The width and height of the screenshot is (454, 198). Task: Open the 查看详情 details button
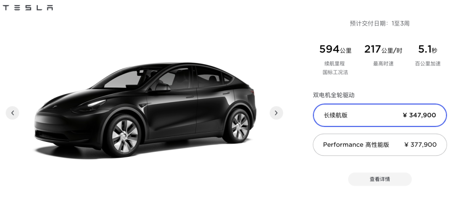click(x=380, y=179)
